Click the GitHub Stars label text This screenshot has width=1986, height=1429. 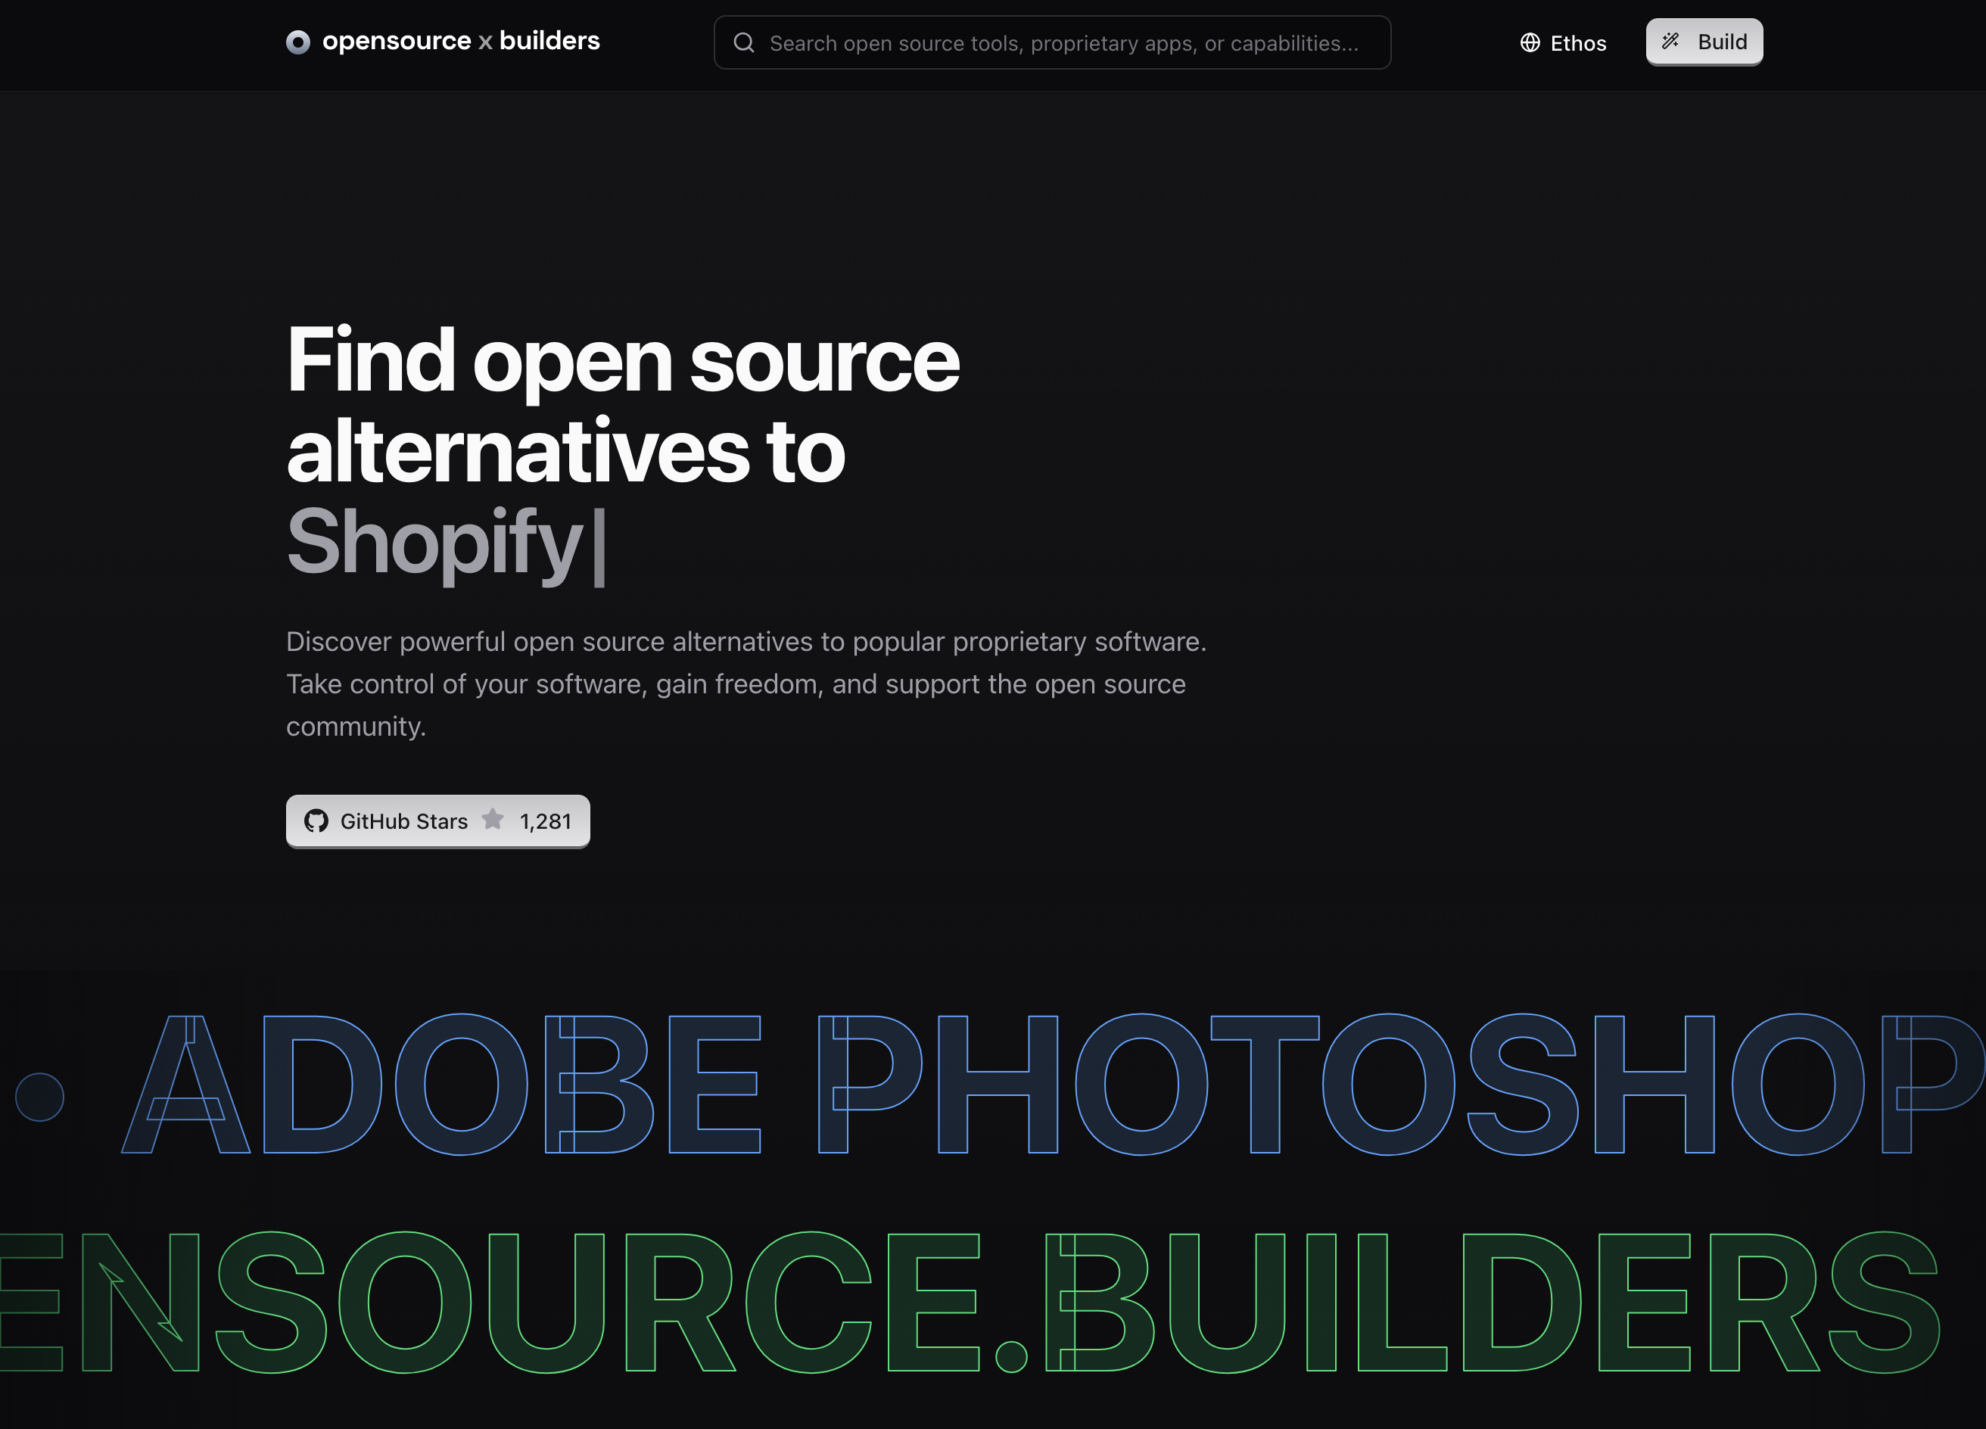point(403,820)
